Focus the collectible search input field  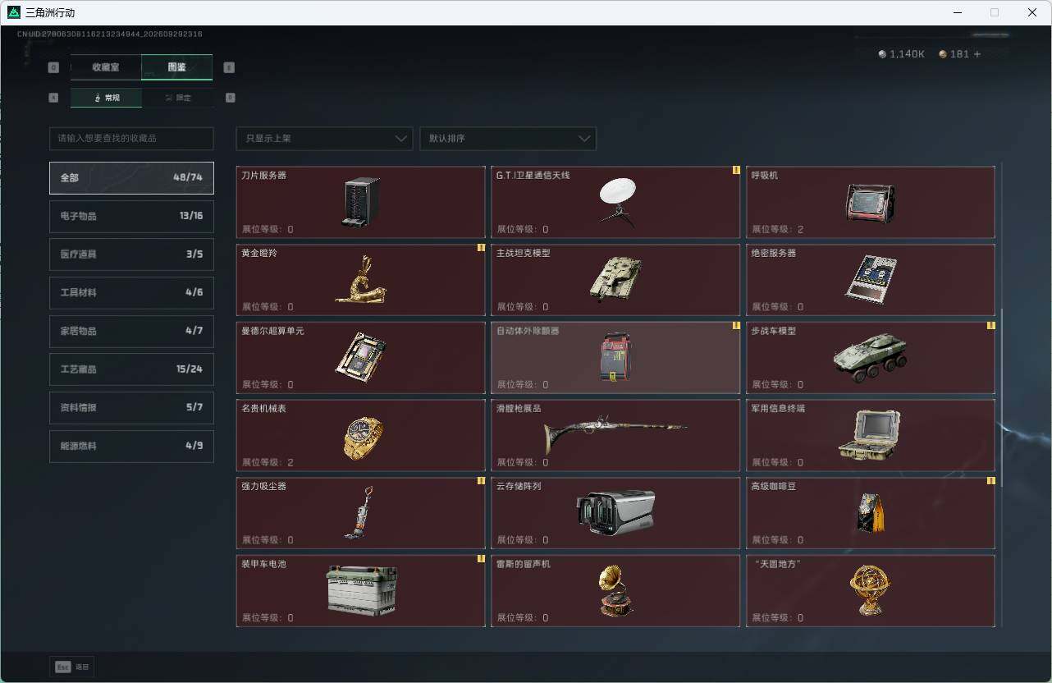131,139
